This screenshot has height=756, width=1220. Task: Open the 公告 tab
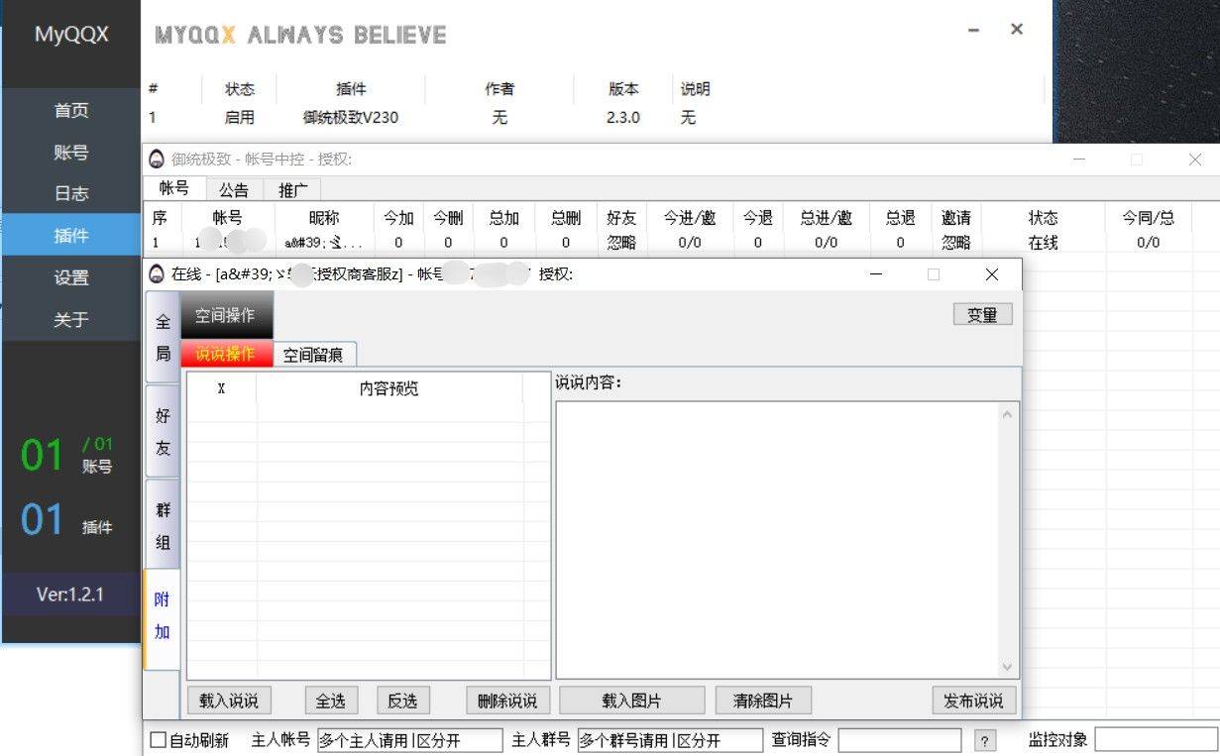coord(234,189)
